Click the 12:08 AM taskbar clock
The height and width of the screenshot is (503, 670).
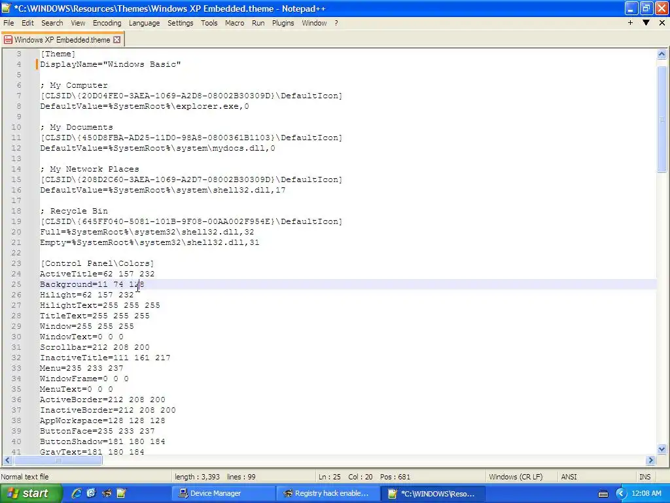tap(646, 494)
